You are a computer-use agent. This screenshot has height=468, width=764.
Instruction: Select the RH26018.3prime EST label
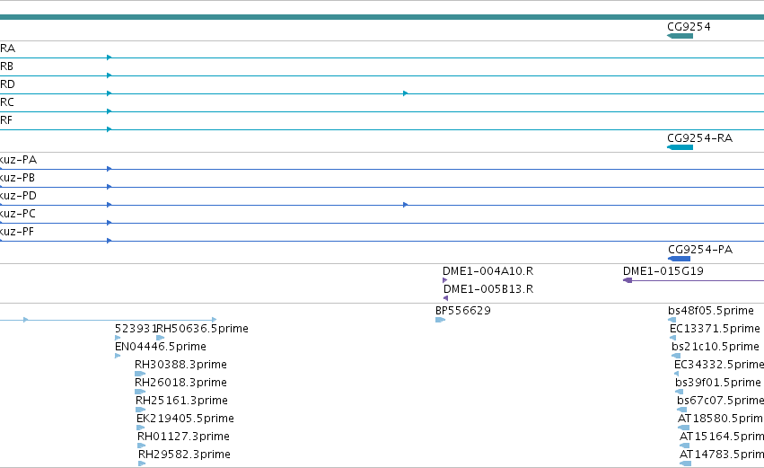click(180, 383)
